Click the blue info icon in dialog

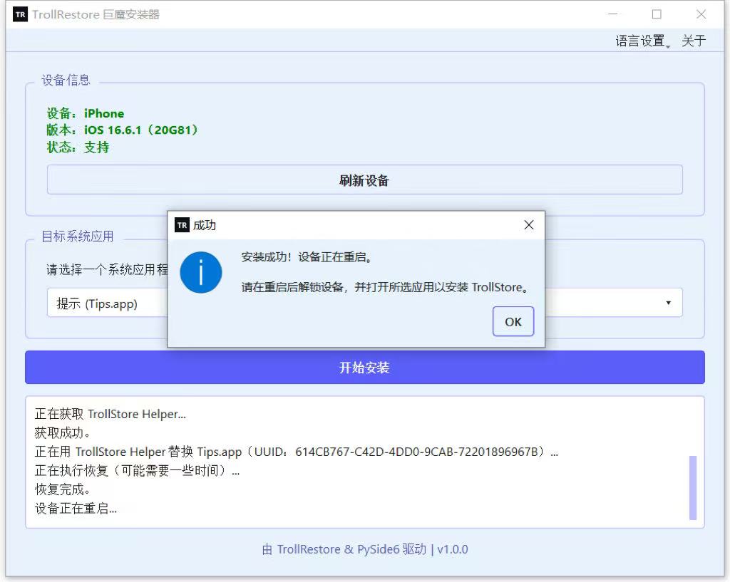pos(200,272)
